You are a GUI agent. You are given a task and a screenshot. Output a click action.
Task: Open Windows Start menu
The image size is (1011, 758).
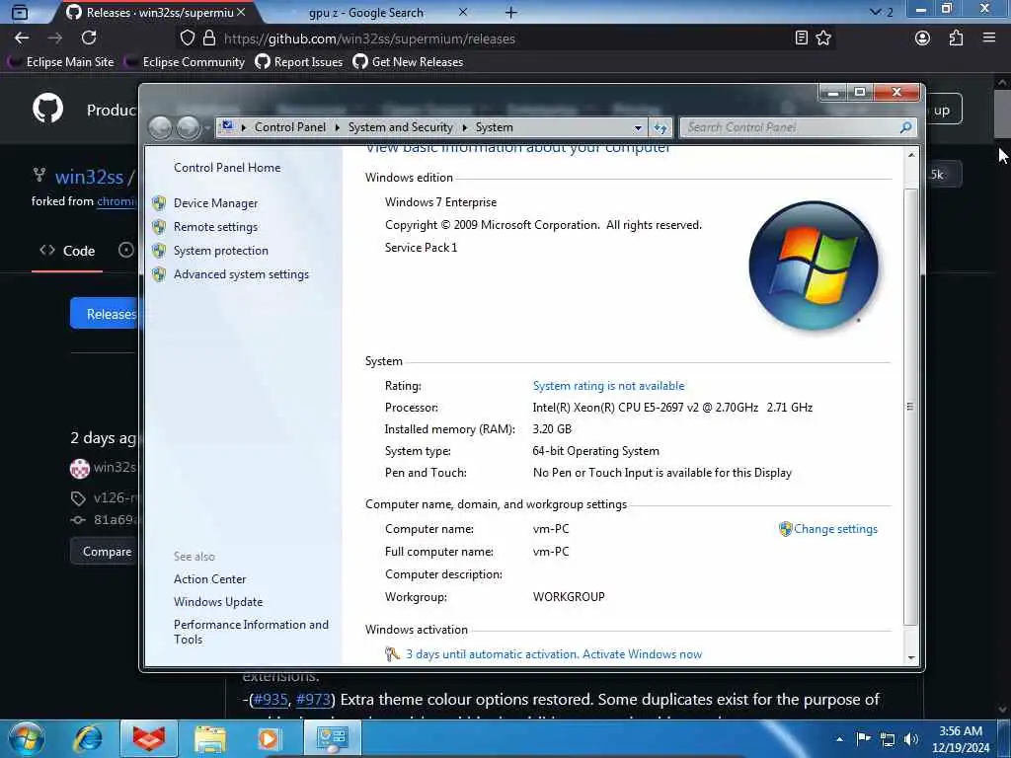27,739
